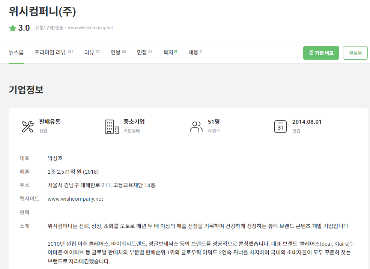Click the 매출 row label

click(x=24, y=172)
